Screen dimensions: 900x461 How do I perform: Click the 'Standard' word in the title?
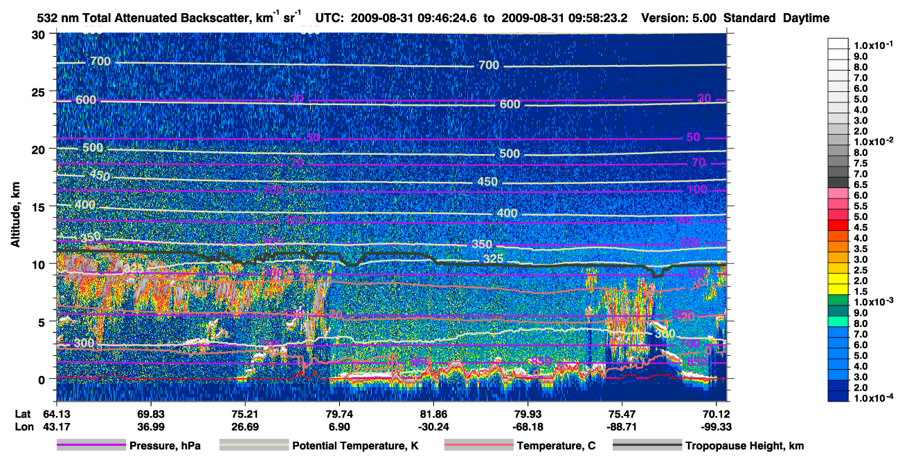pyautogui.click(x=750, y=18)
